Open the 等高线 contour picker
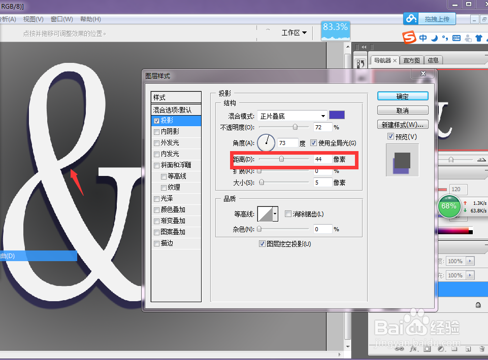 point(268,213)
